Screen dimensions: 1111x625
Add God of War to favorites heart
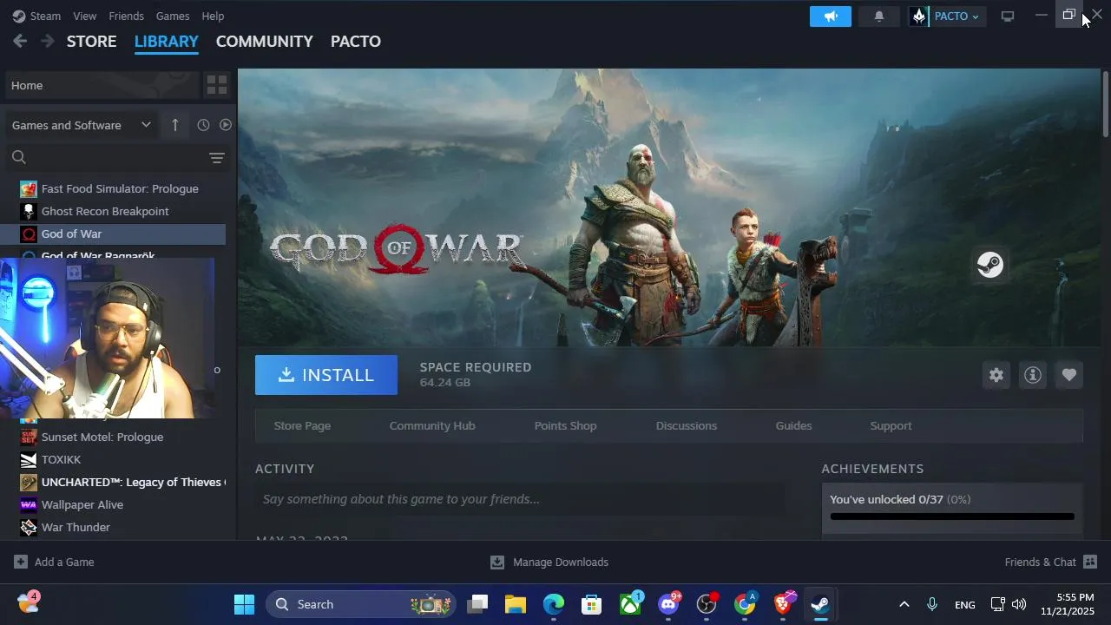point(1069,375)
